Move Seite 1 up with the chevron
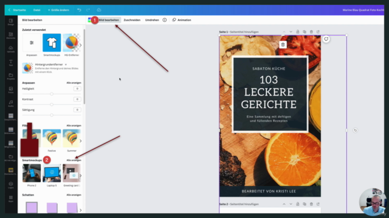 coord(284,31)
